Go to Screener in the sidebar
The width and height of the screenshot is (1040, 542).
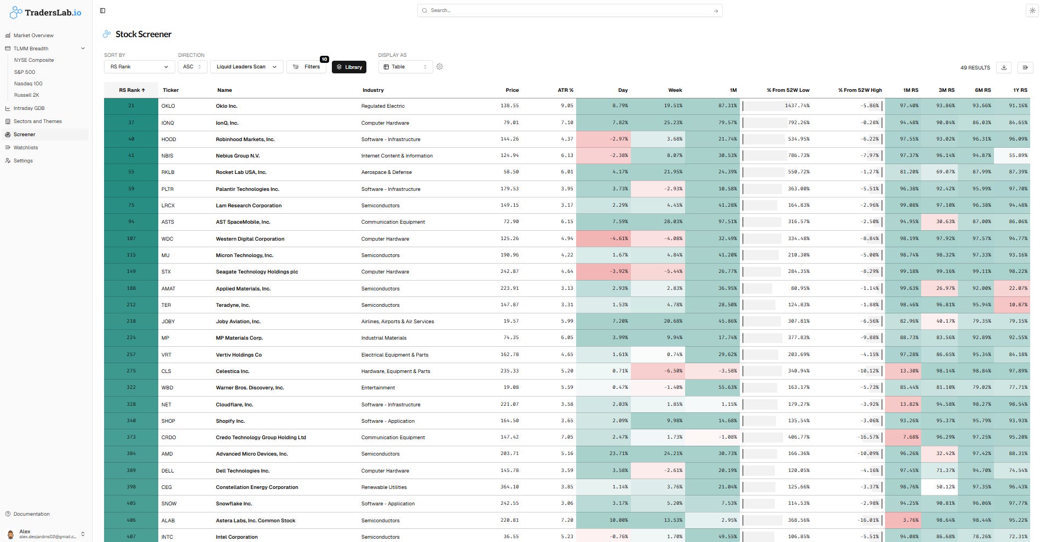[x=24, y=135]
